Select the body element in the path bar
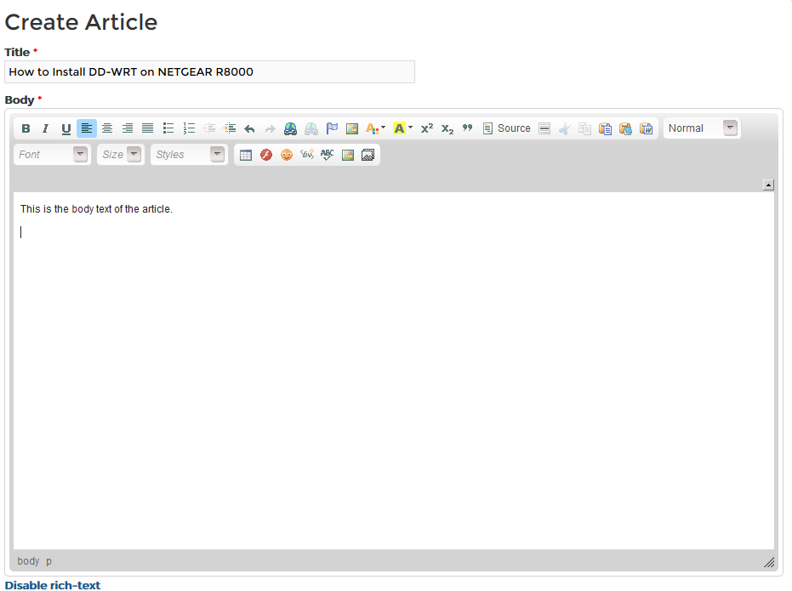The height and width of the screenshot is (591, 792). 28,561
